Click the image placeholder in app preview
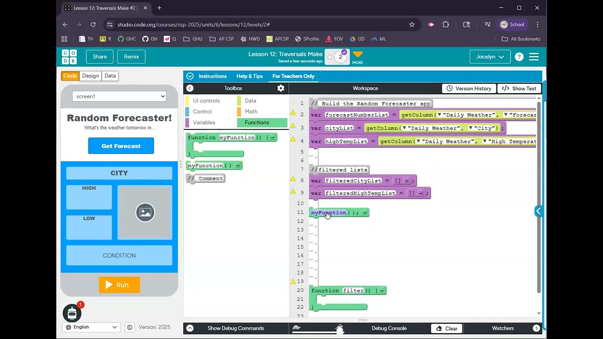 [x=145, y=212]
